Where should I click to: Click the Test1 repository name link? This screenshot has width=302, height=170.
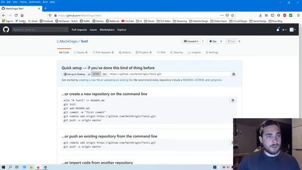(x=84, y=41)
